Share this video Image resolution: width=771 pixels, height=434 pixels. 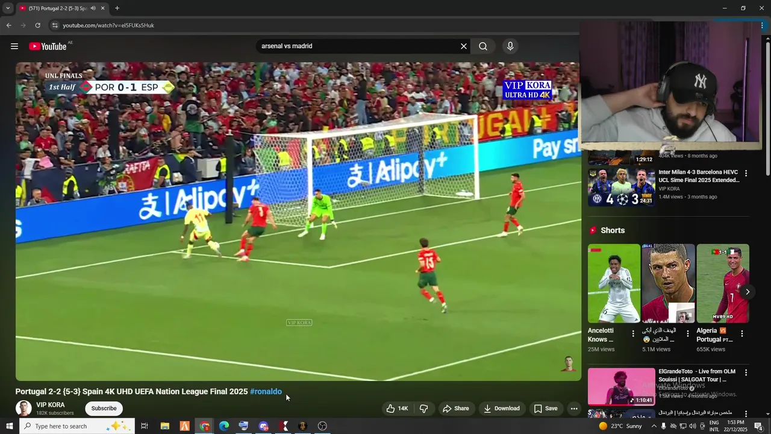click(x=456, y=409)
